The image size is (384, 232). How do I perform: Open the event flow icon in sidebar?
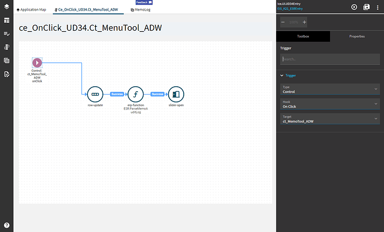[x=7, y=47]
